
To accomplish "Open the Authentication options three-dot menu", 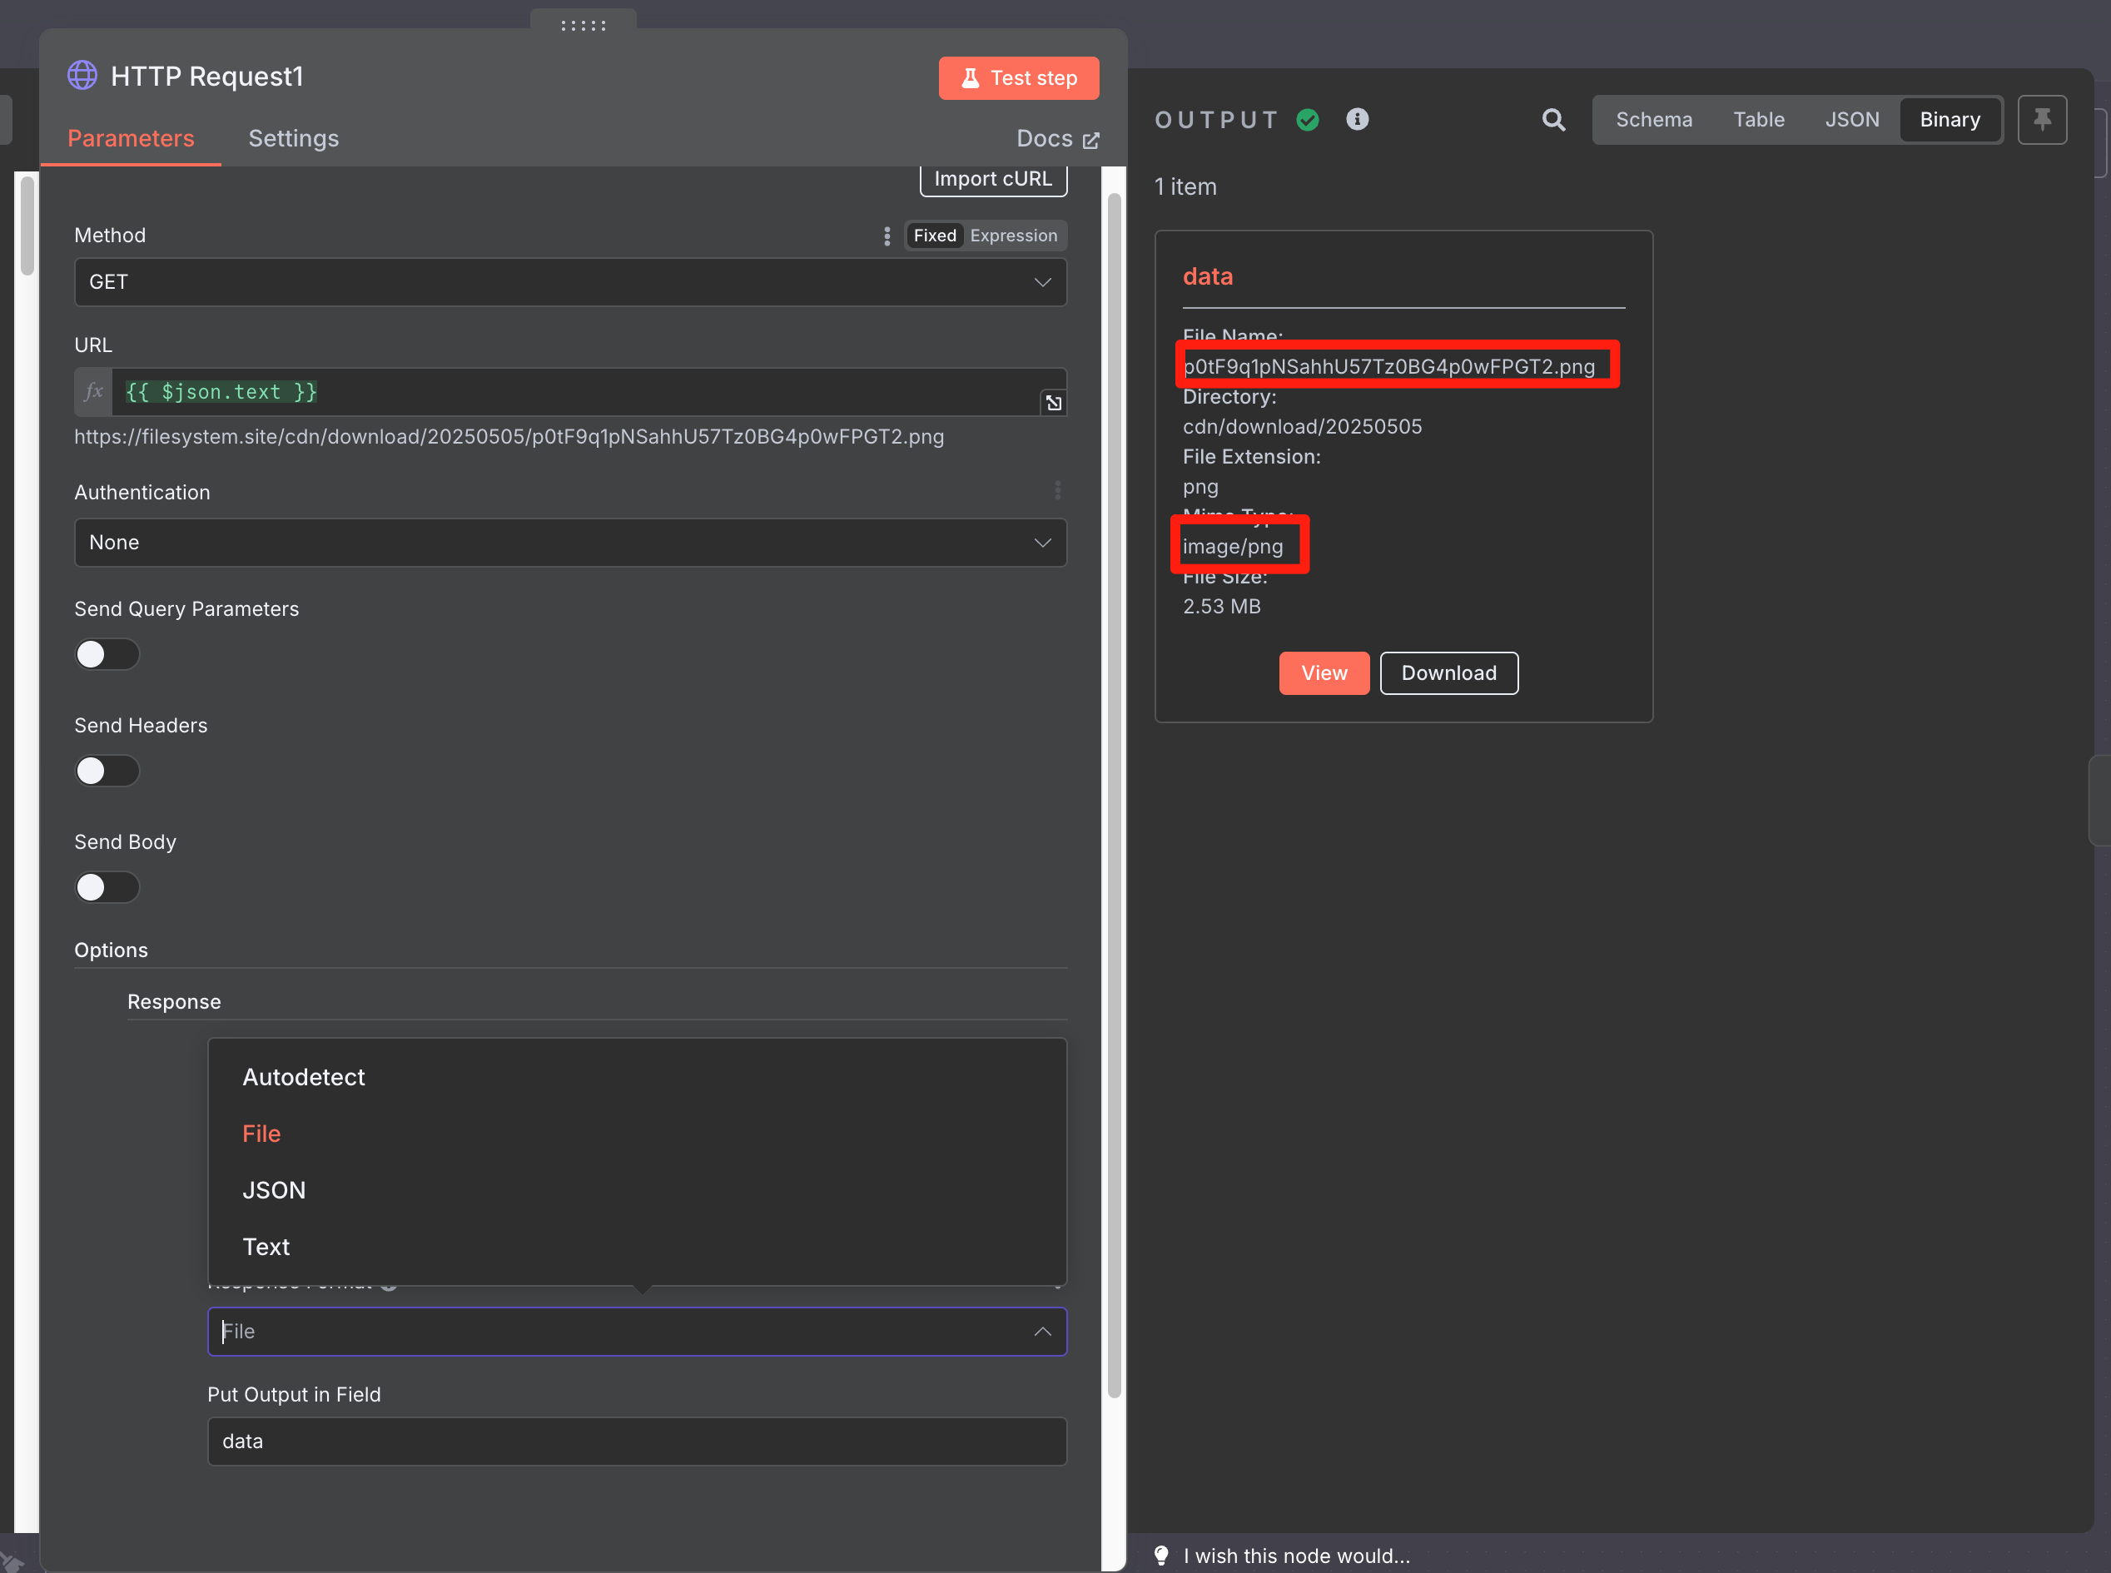I will click(1057, 490).
